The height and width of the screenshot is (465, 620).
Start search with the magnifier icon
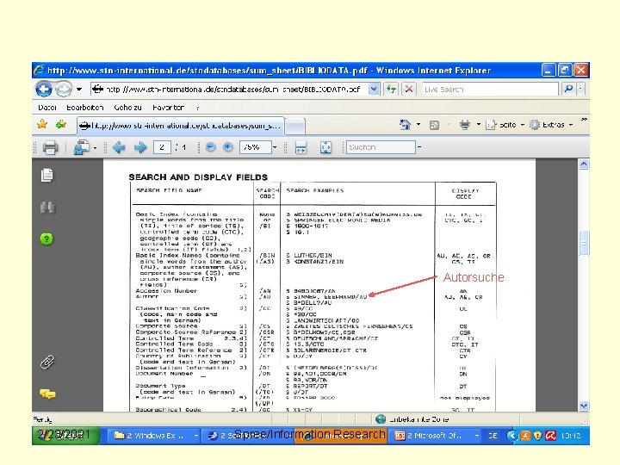[x=568, y=90]
